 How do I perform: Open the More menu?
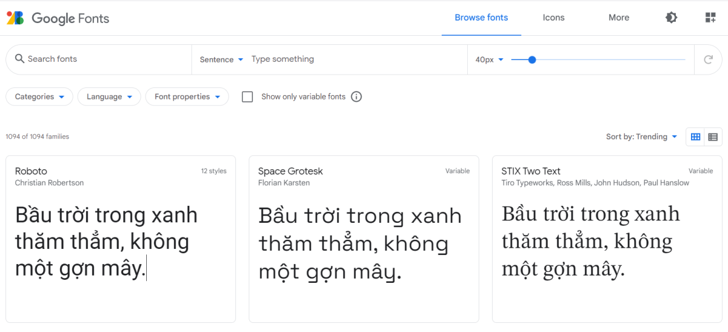619,18
